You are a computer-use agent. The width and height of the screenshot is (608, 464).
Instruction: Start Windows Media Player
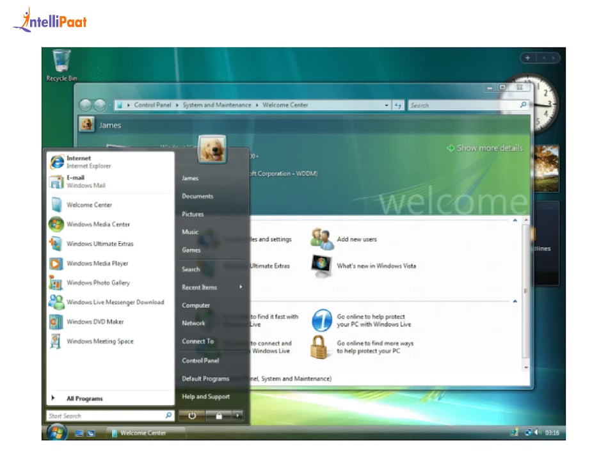click(x=109, y=263)
